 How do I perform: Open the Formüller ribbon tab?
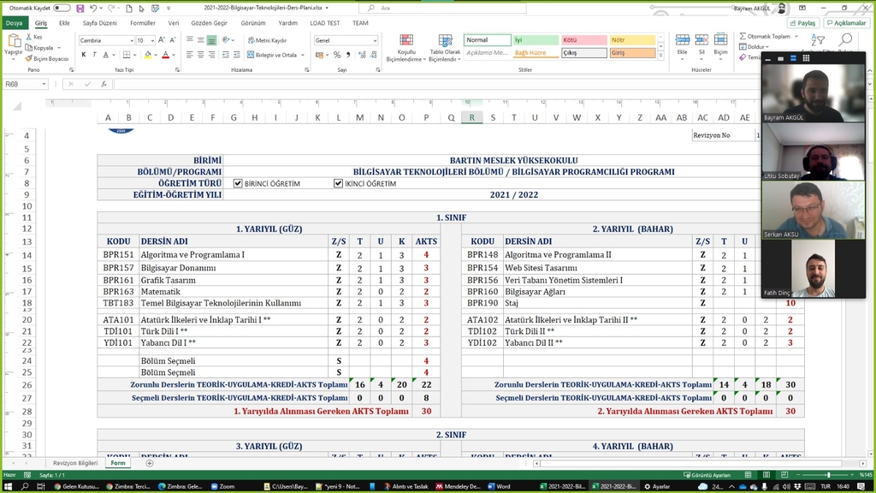[x=143, y=23]
